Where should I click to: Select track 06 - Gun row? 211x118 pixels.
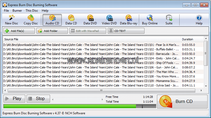tap(103, 67)
